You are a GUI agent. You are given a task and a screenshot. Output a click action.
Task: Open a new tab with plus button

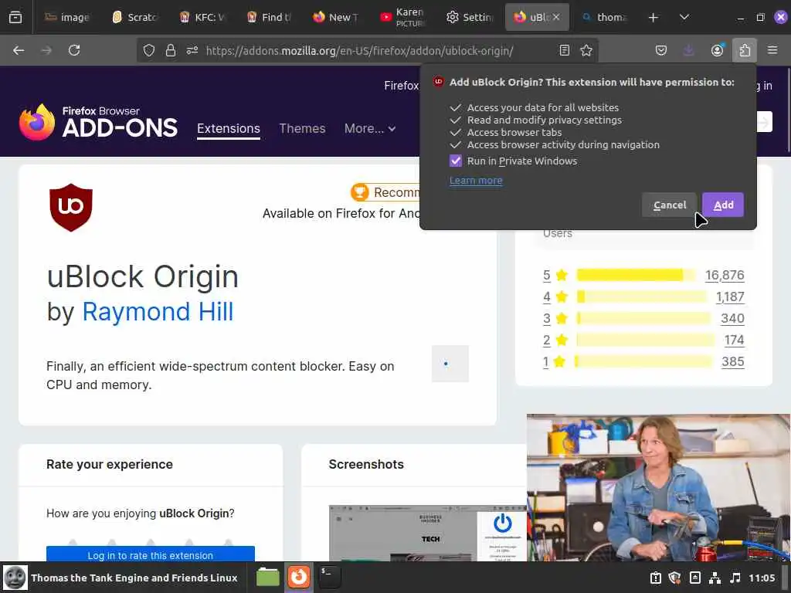(x=654, y=17)
